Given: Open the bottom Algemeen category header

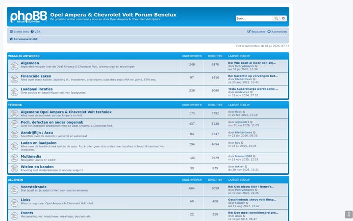Looking at the screenshot, I should (x=16, y=180).
